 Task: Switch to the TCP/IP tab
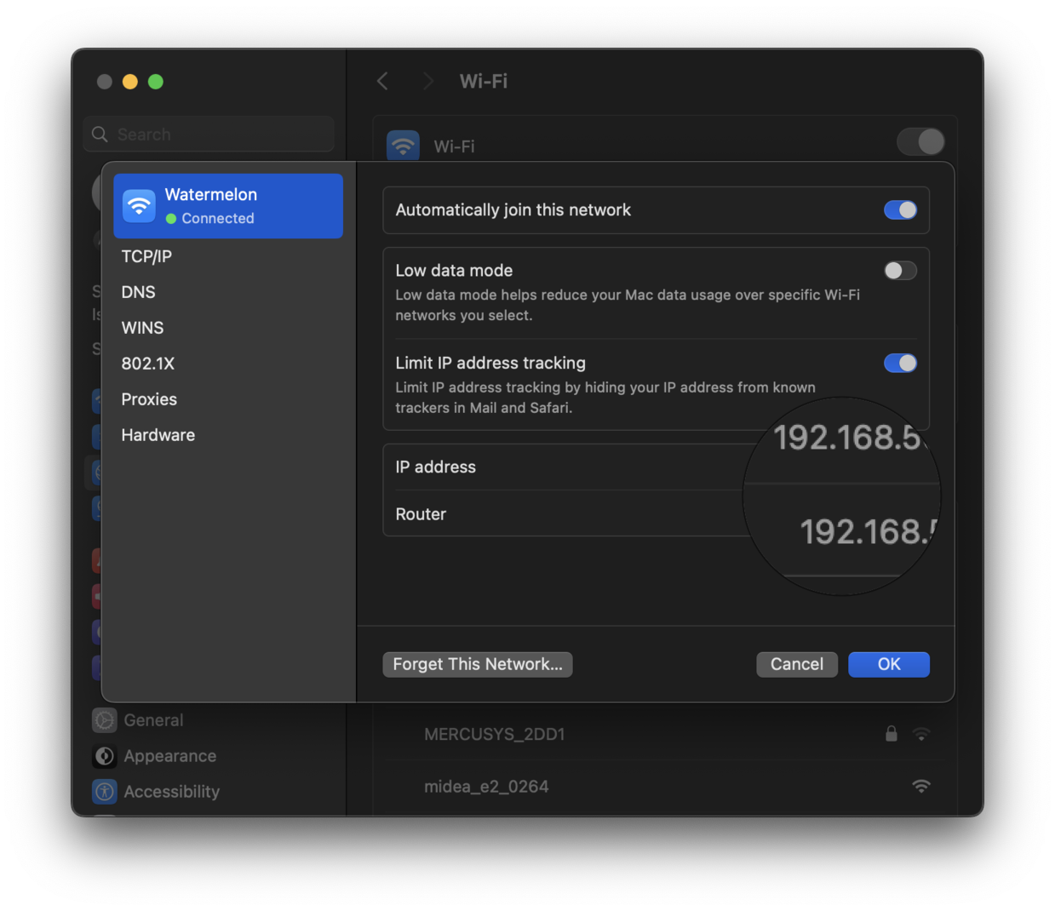pos(146,255)
